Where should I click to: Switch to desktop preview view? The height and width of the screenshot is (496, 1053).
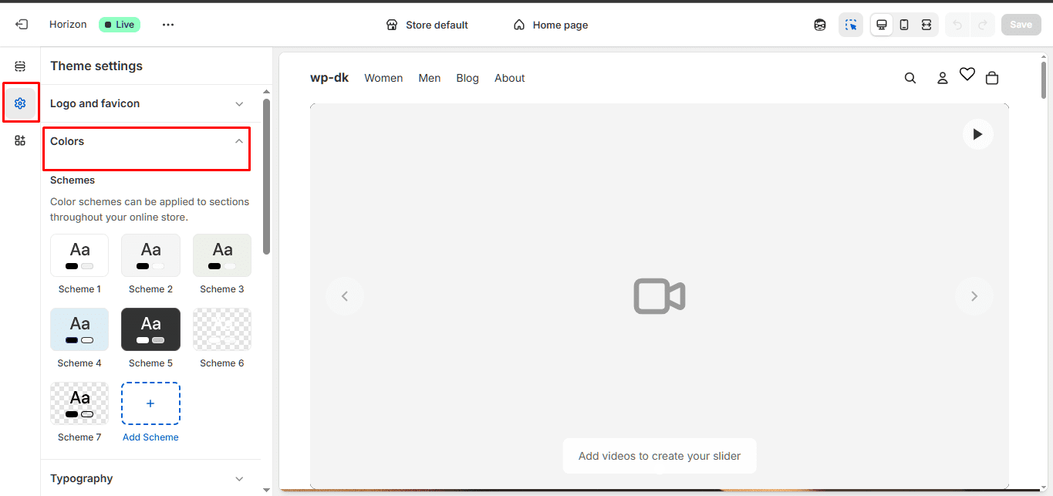click(882, 25)
